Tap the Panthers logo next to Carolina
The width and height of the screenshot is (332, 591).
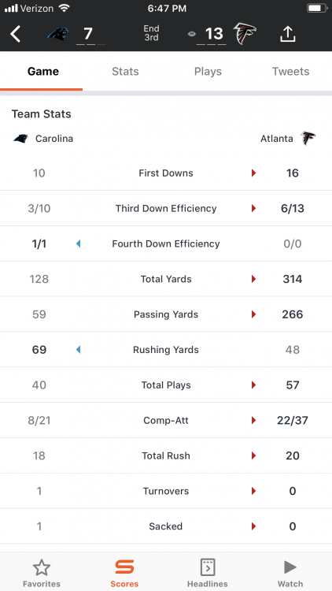pos(20,139)
